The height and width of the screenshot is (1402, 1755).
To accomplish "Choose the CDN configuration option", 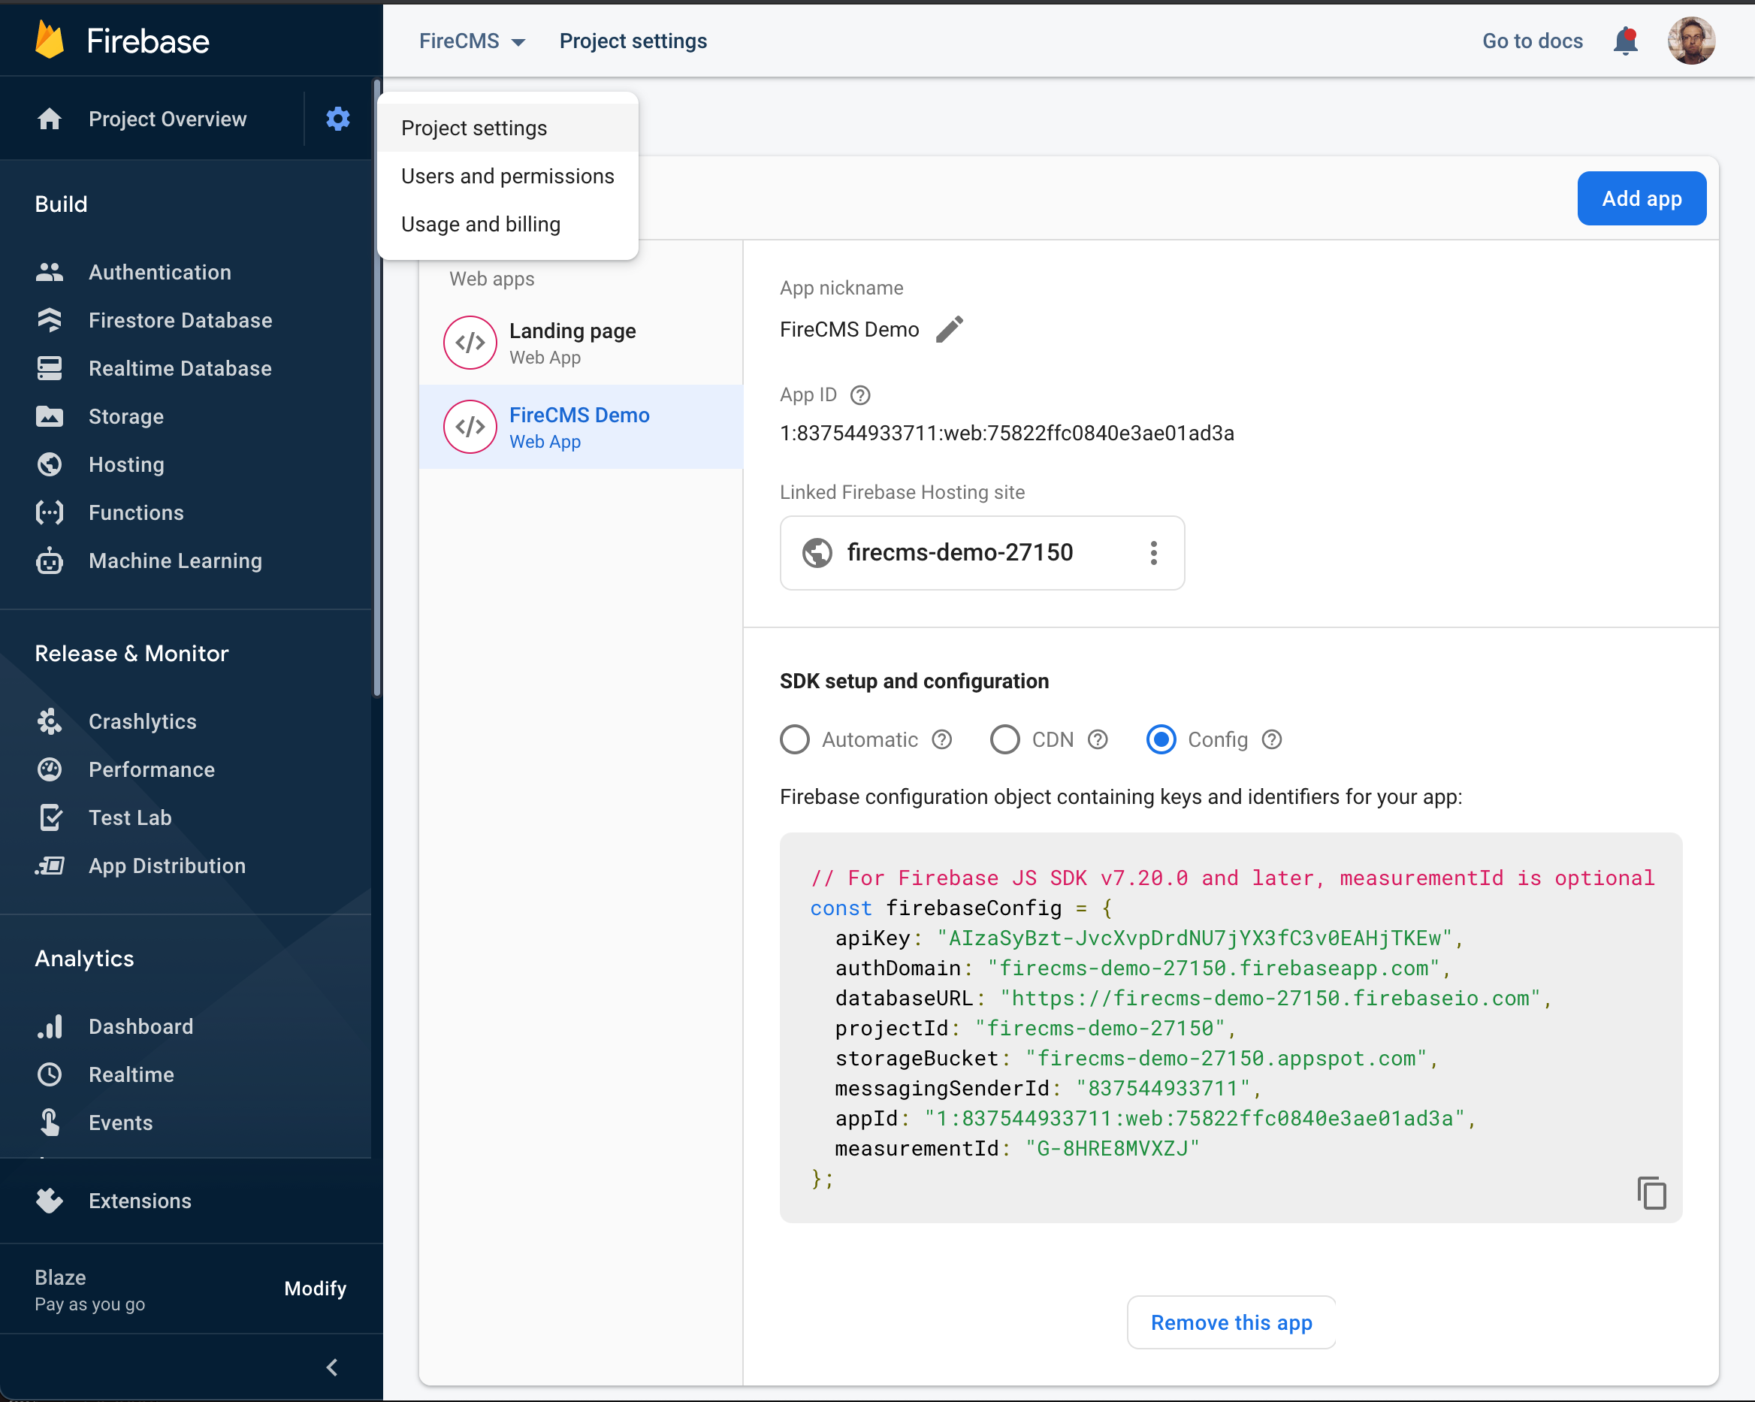I will [1004, 739].
